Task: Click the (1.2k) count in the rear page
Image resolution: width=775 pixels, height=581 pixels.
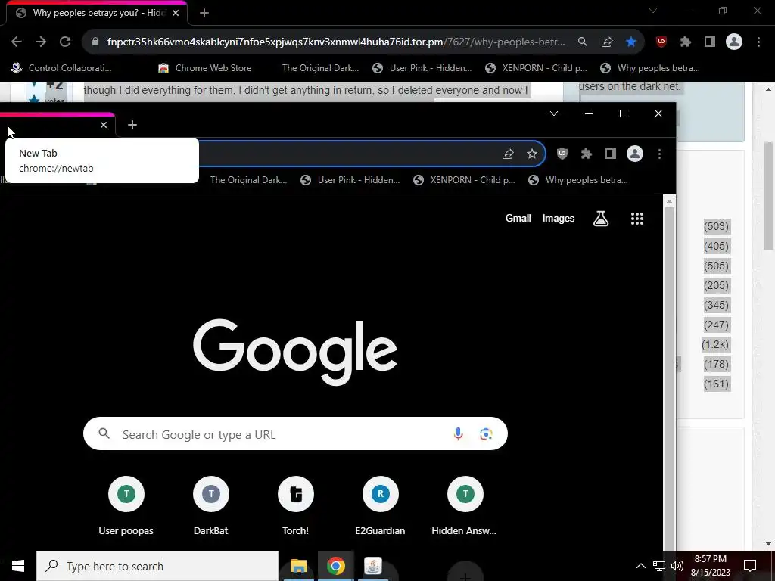Action: (x=715, y=344)
